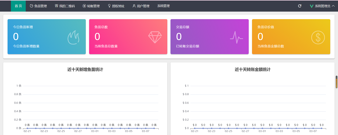Viewport: 338px width, 135px height.
Task: Click the vertical scrollbar thumb on right edge
Action: click(x=336, y=82)
